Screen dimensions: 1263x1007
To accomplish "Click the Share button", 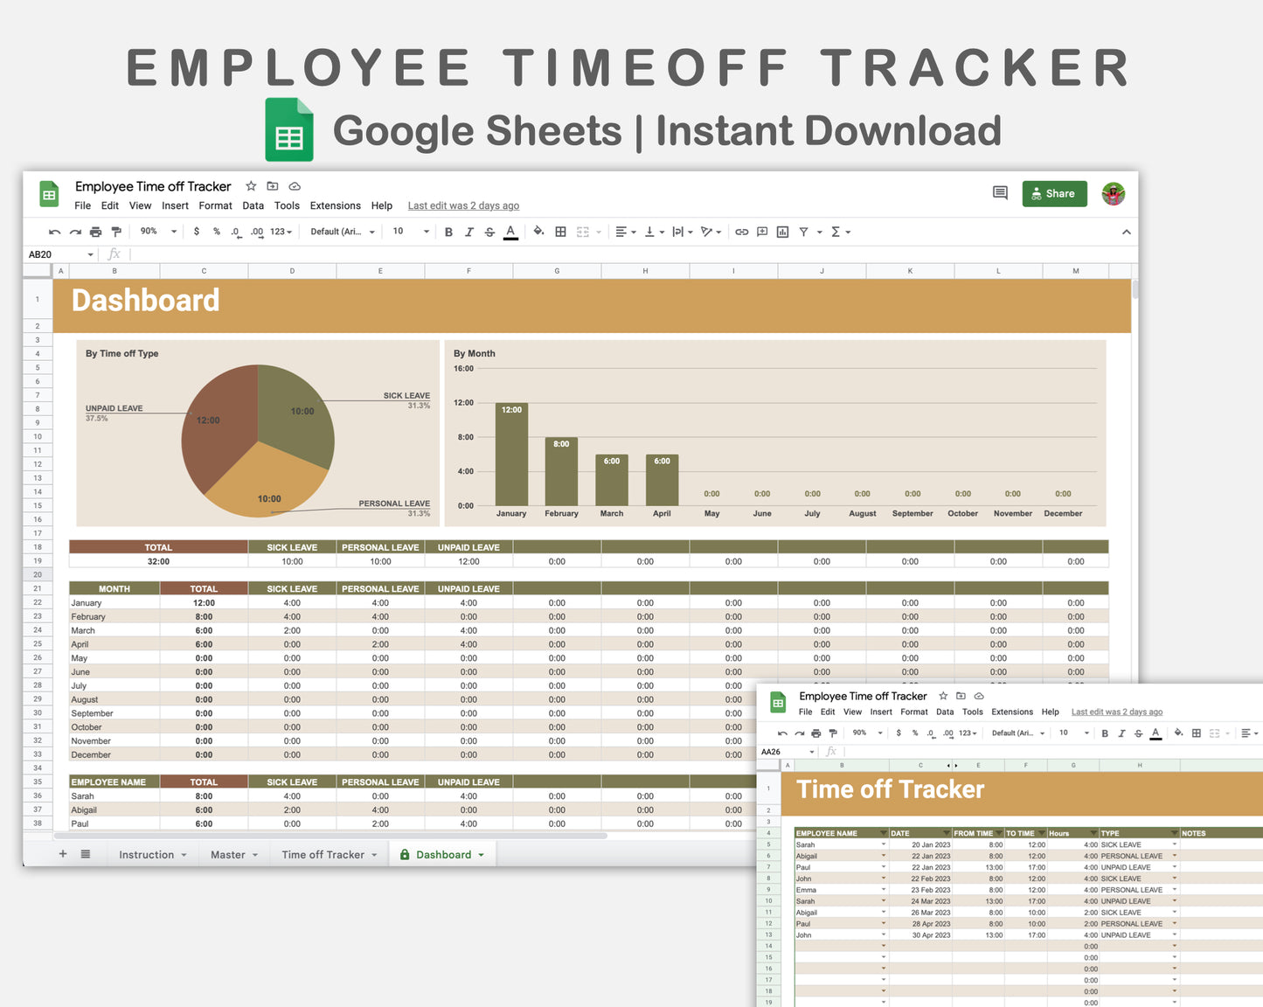I will point(1054,193).
